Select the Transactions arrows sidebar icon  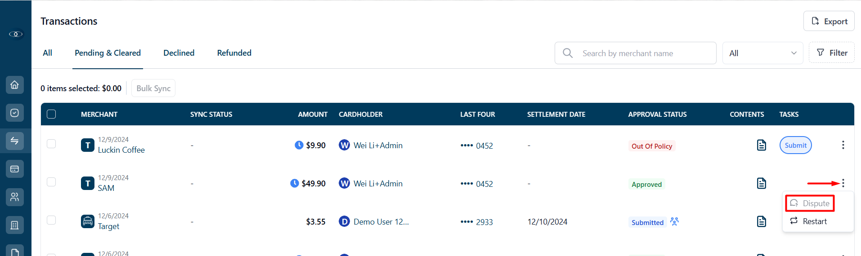tap(15, 141)
